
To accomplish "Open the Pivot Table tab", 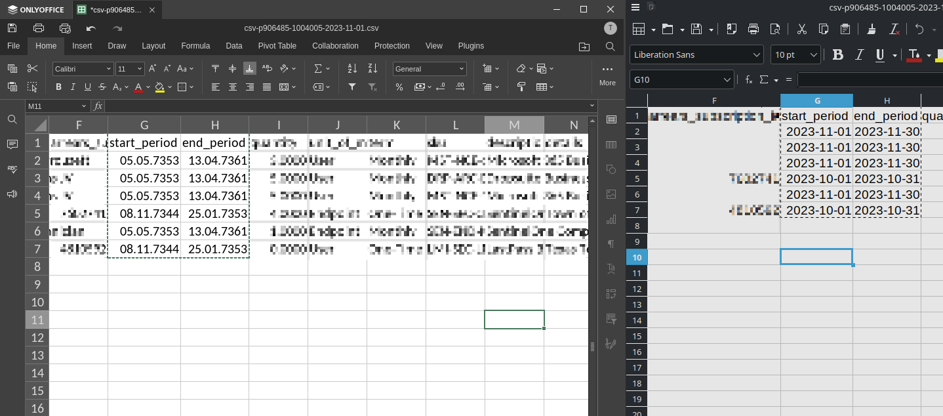I will [x=277, y=46].
